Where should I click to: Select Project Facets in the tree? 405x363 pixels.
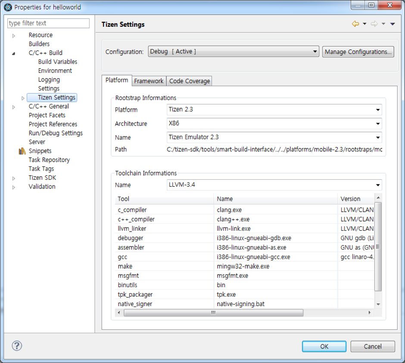click(47, 115)
